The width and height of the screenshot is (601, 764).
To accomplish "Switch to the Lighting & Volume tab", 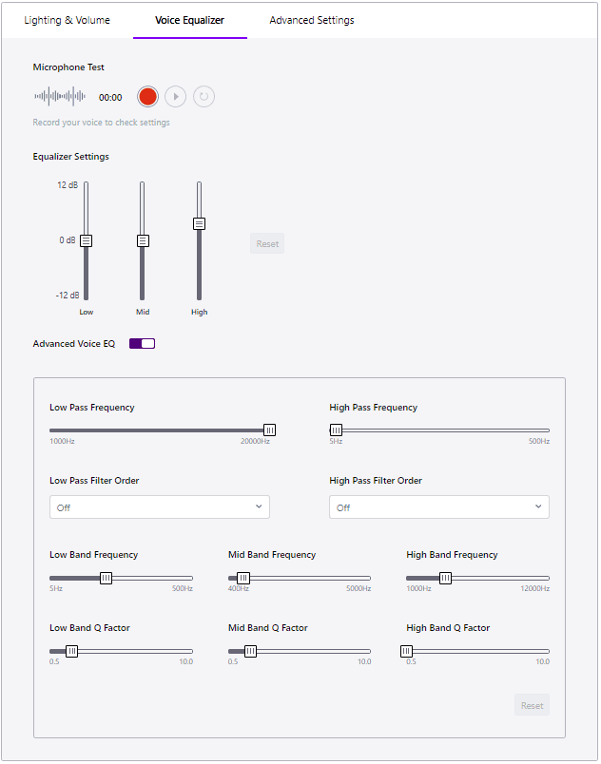I will click(x=67, y=20).
